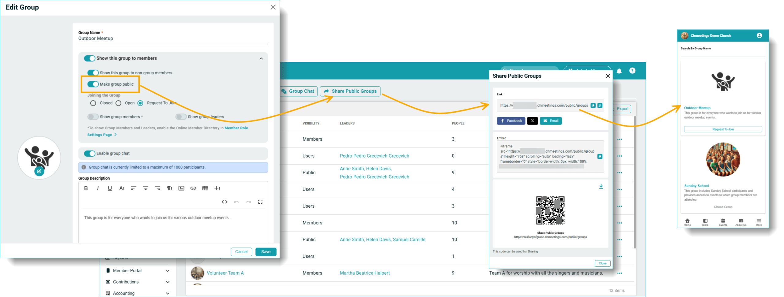This screenshot has height=297, width=784.
Task: Toggle Show this group to members
Action: [90, 58]
